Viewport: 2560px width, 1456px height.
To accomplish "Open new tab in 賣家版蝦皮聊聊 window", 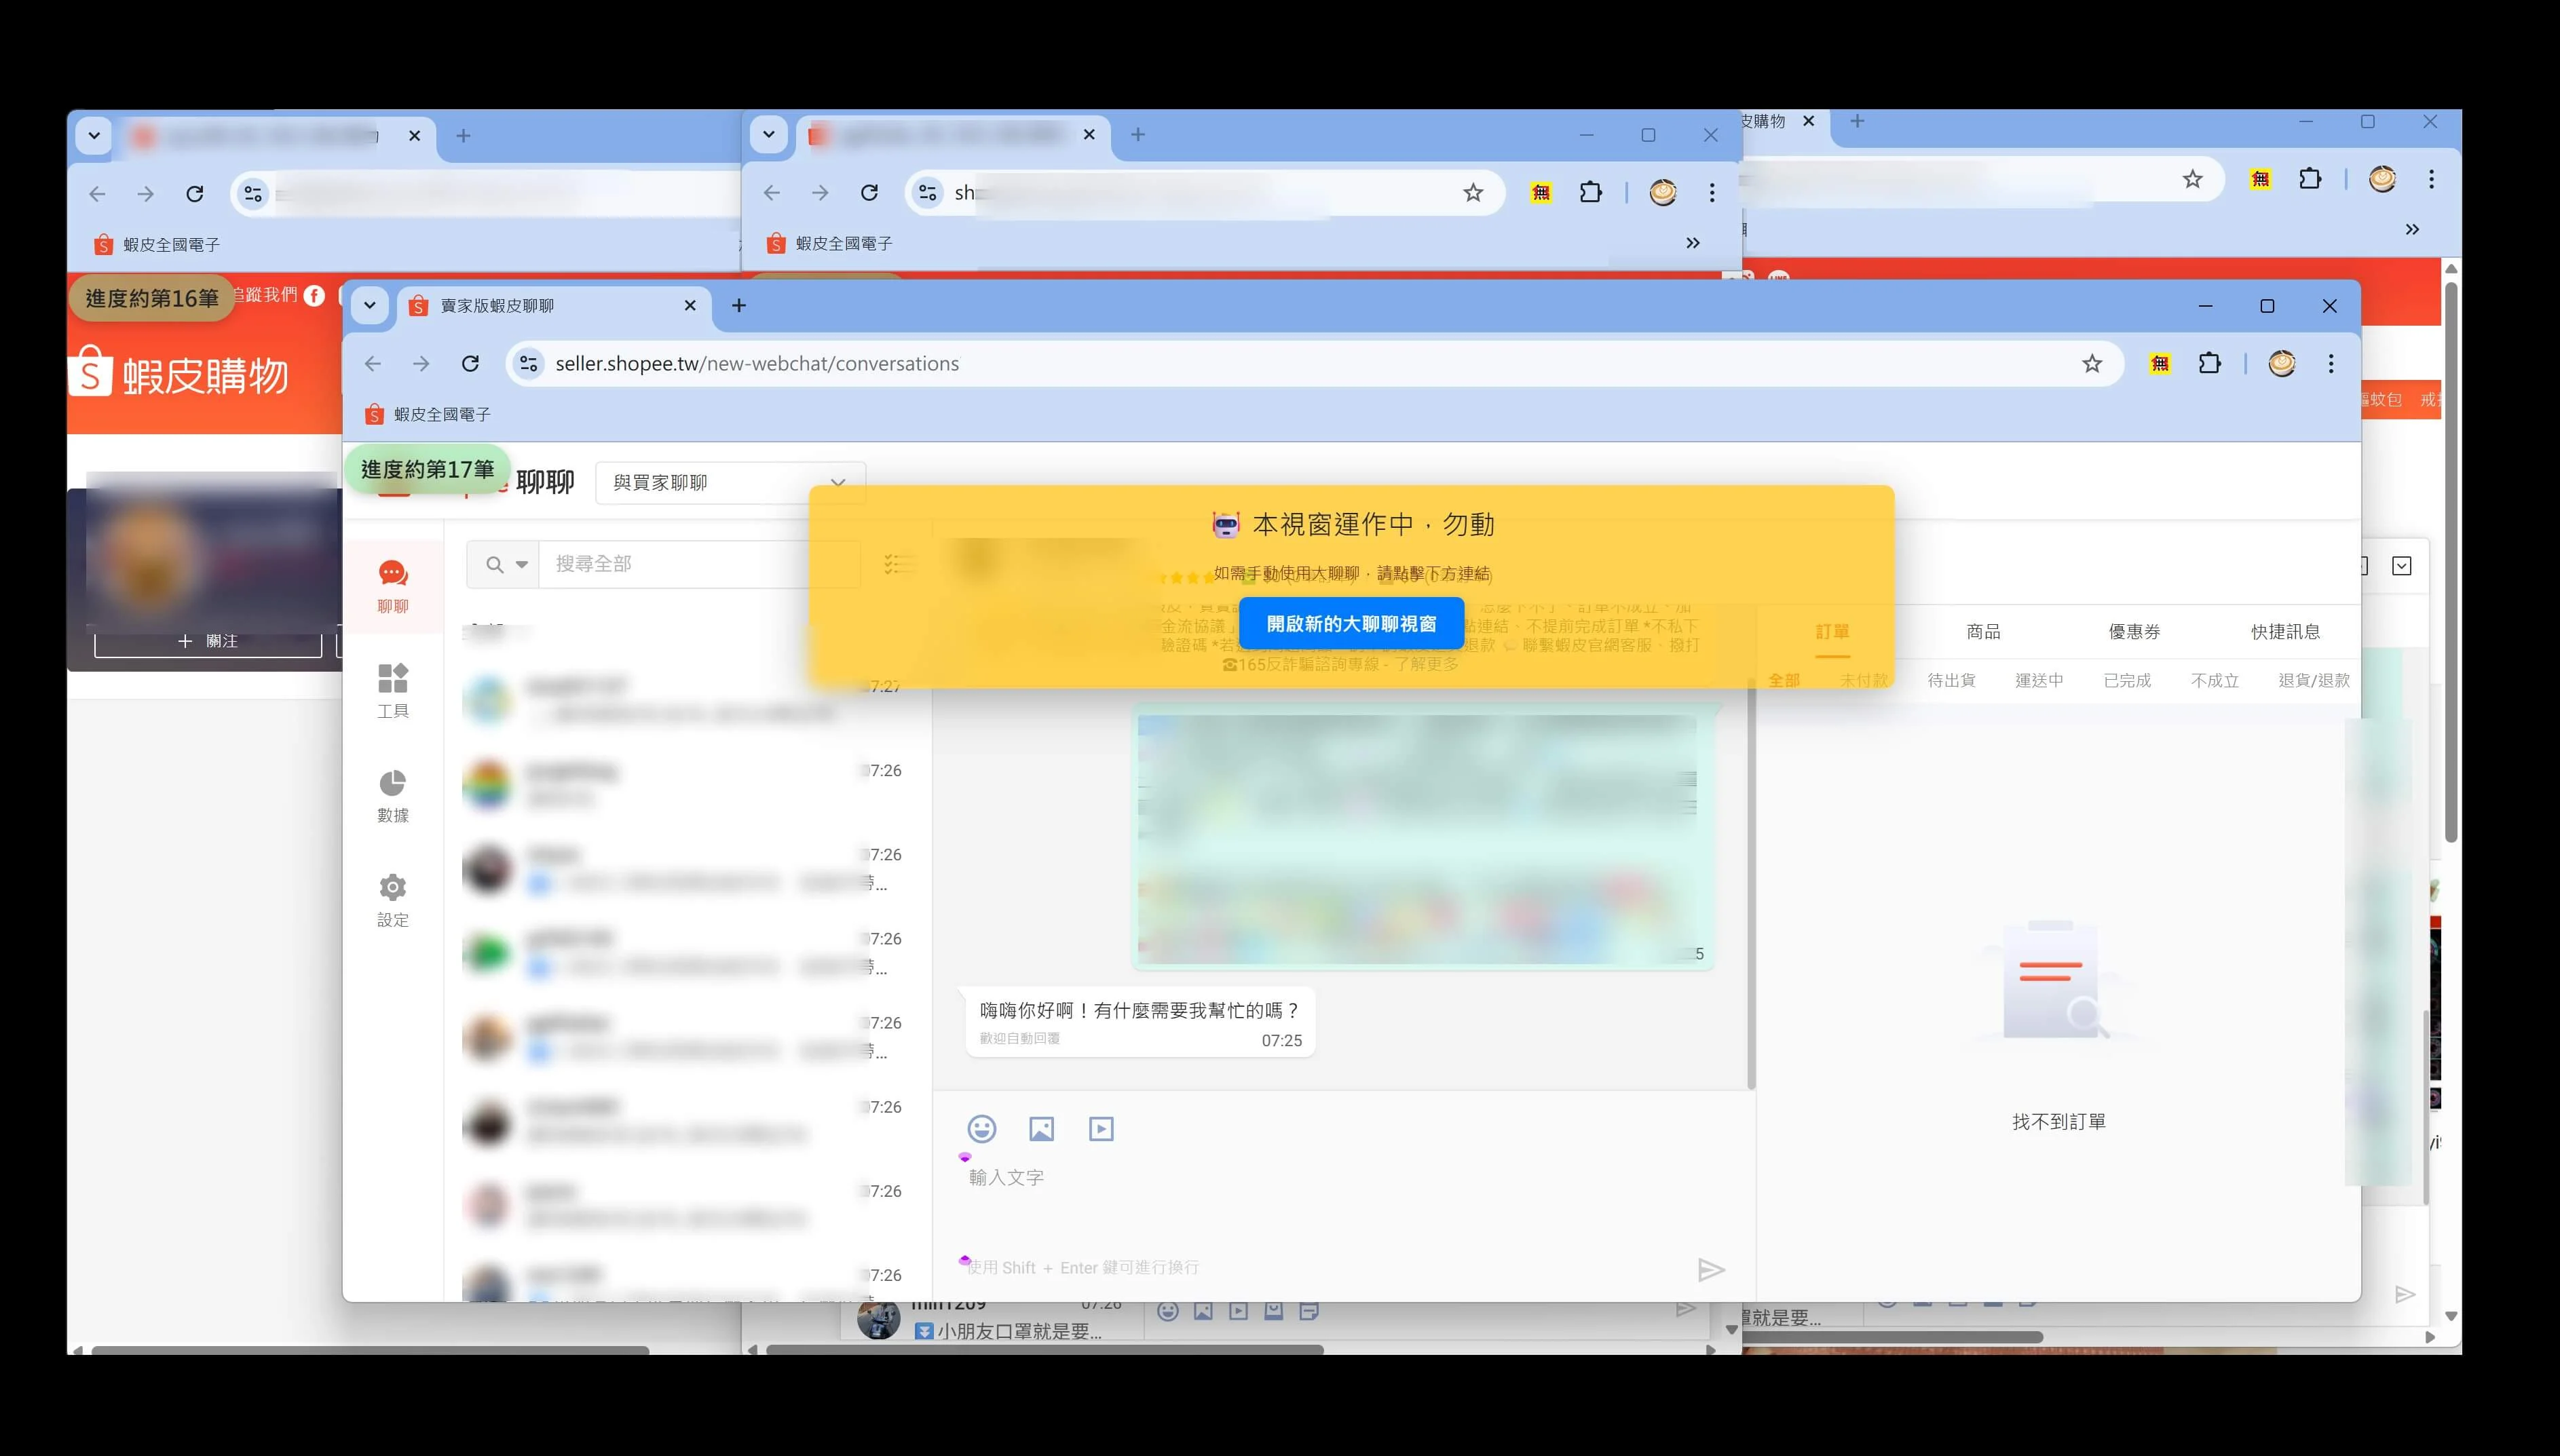I will click(739, 306).
